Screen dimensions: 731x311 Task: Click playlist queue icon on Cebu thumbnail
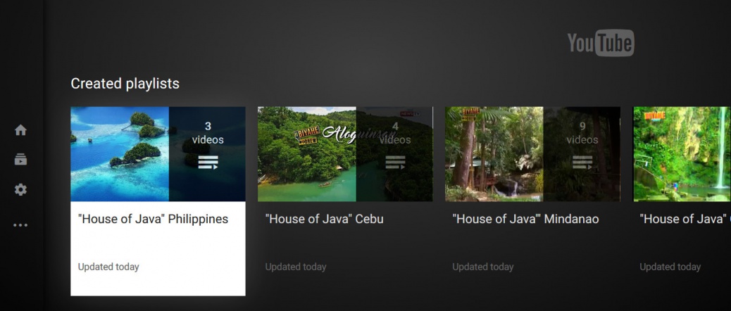click(x=395, y=162)
